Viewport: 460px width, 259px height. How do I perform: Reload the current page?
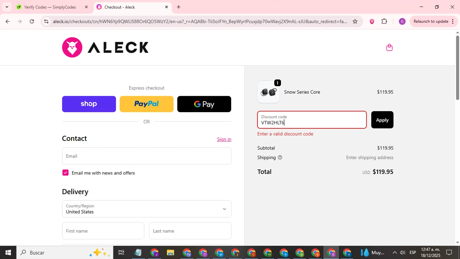click(x=32, y=22)
